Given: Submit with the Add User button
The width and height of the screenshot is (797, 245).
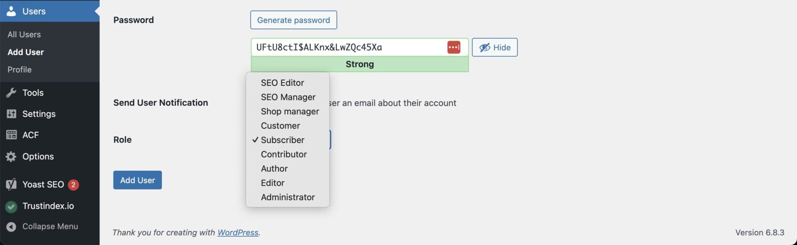Looking at the screenshot, I should [137, 180].
